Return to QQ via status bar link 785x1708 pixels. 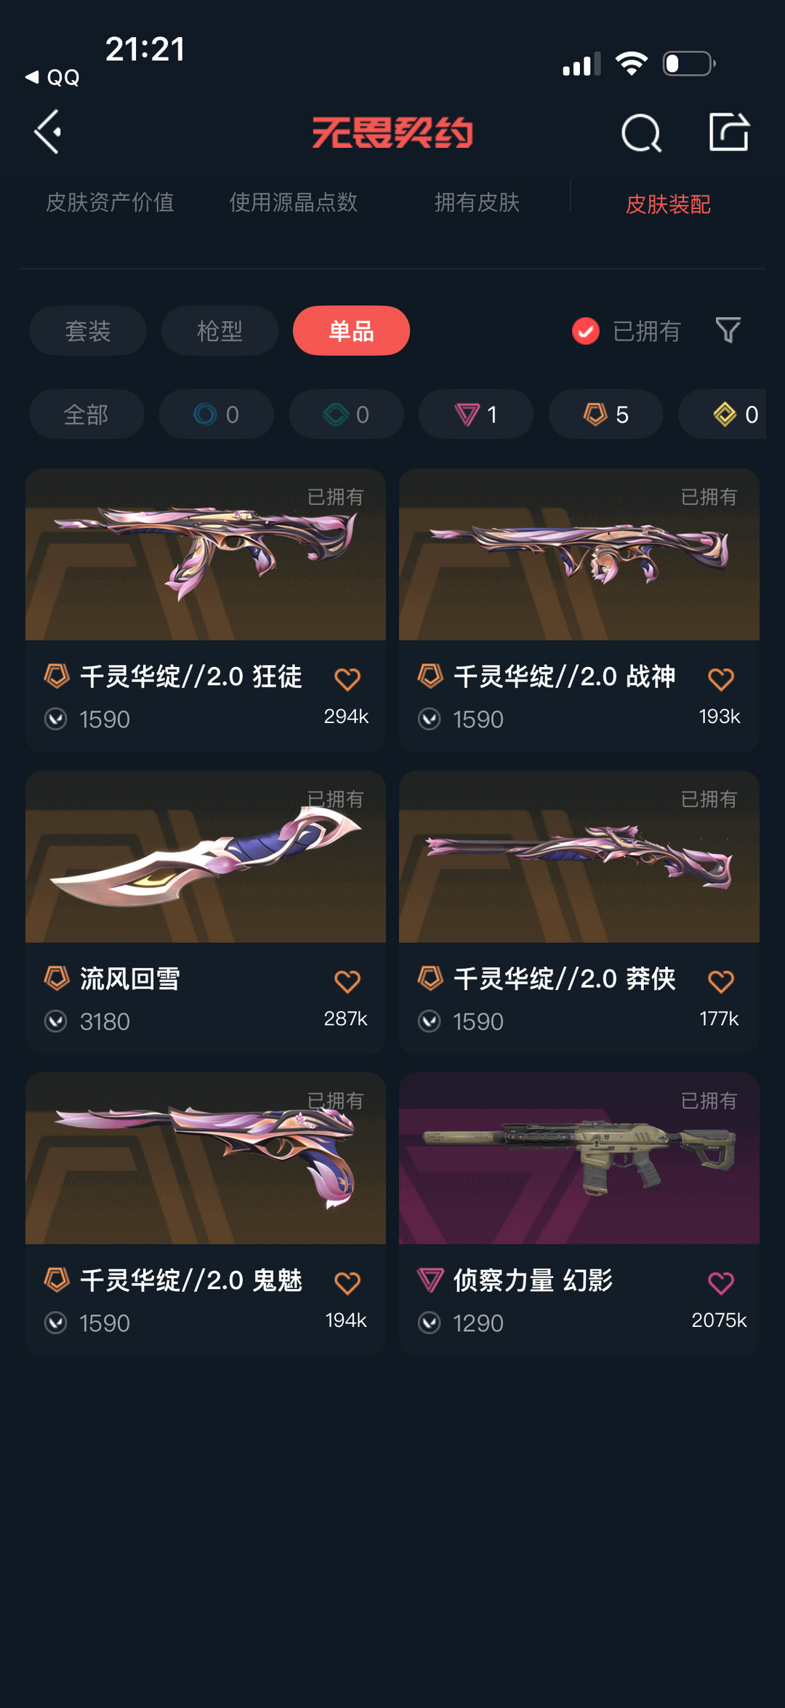[52, 77]
